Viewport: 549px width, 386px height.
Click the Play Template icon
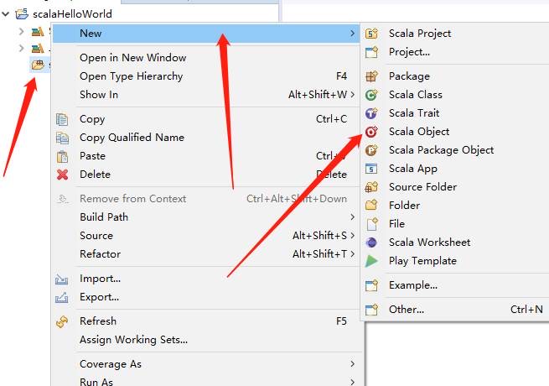click(x=372, y=261)
